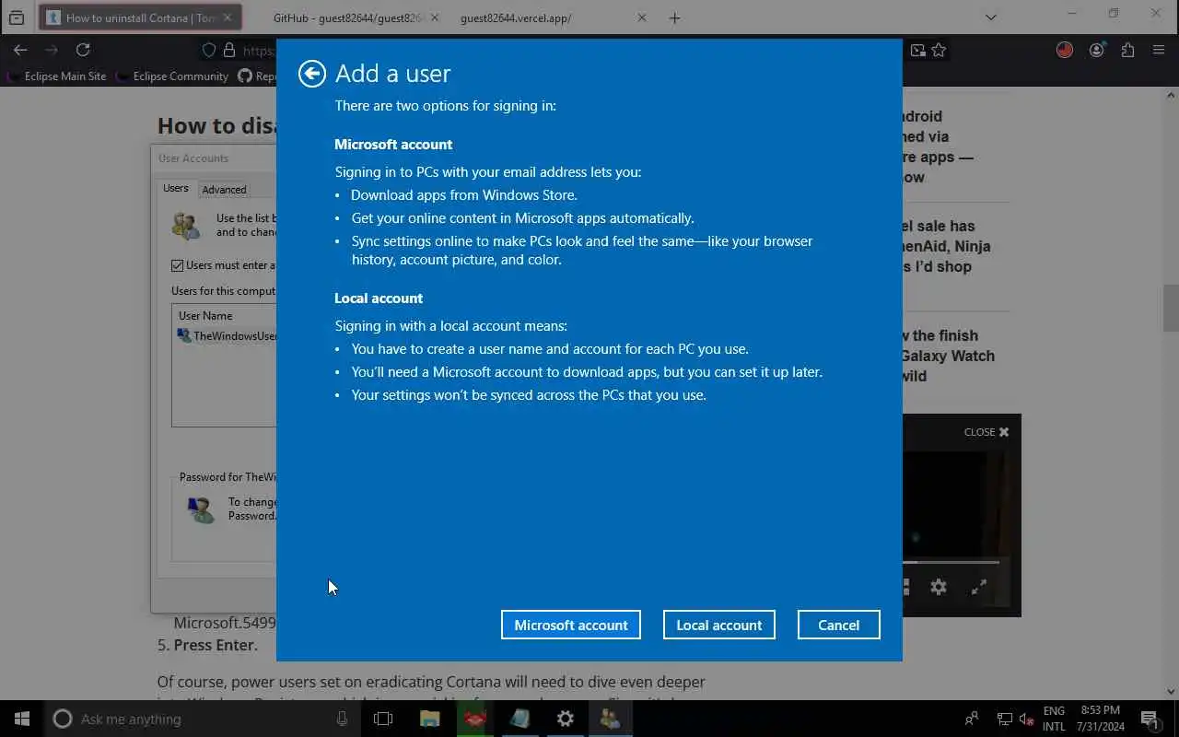
Task: Open the blue notebook taskbar app
Action: click(520, 719)
